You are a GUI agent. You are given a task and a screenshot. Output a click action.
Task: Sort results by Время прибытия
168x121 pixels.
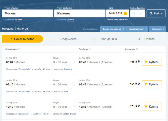(137, 29)
